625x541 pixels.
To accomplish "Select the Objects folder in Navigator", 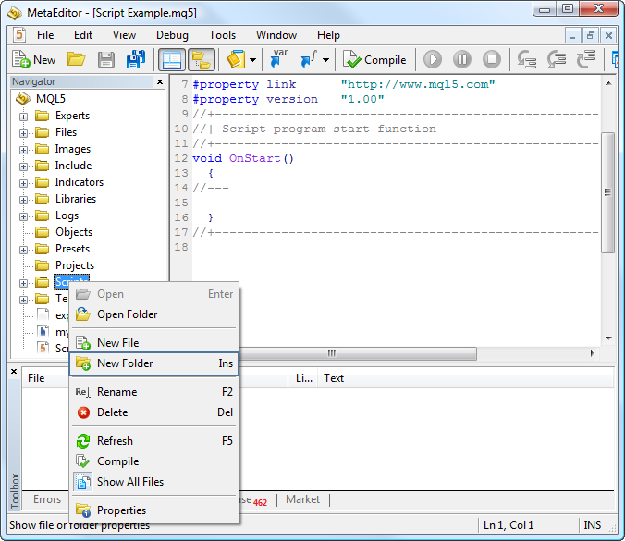I will (x=74, y=232).
